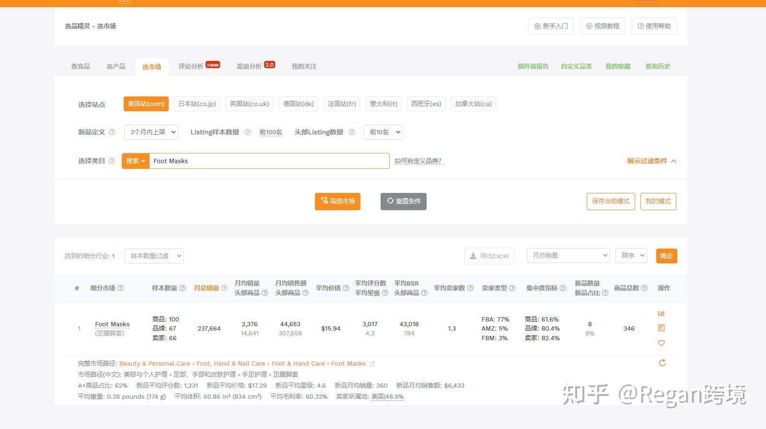Open the 新手入门 beginner guide
This screenshot has height=429, width=766.
(551, 26)
